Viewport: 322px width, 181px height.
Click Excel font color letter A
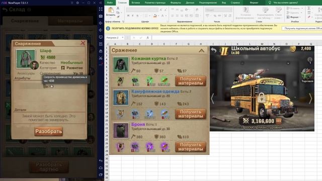click(x=163, y=16)
